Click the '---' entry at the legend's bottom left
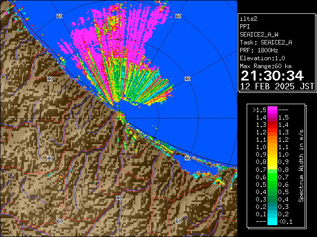 point(261,222)
